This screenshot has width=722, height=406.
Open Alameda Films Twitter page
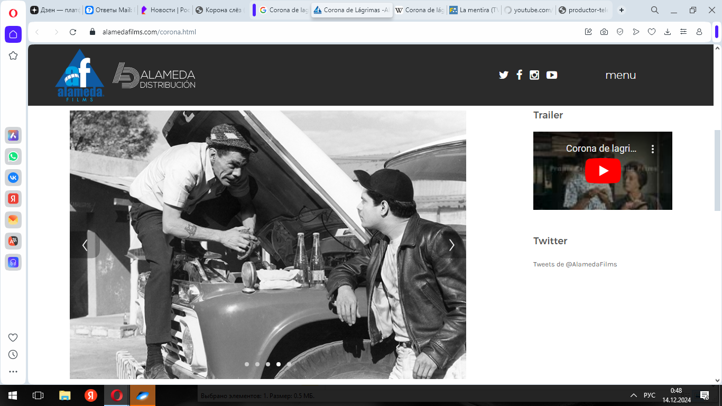click(x=504, y=75)
